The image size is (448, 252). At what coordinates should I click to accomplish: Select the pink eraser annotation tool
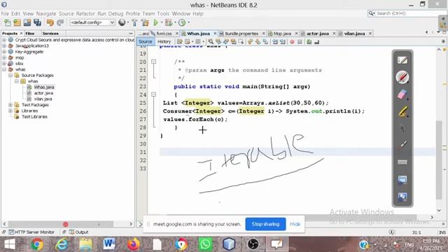[x=402, y=94]
